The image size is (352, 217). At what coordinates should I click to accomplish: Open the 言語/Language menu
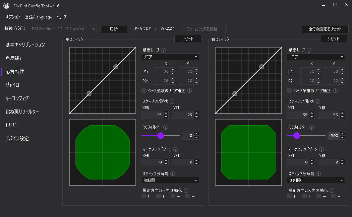39,17
